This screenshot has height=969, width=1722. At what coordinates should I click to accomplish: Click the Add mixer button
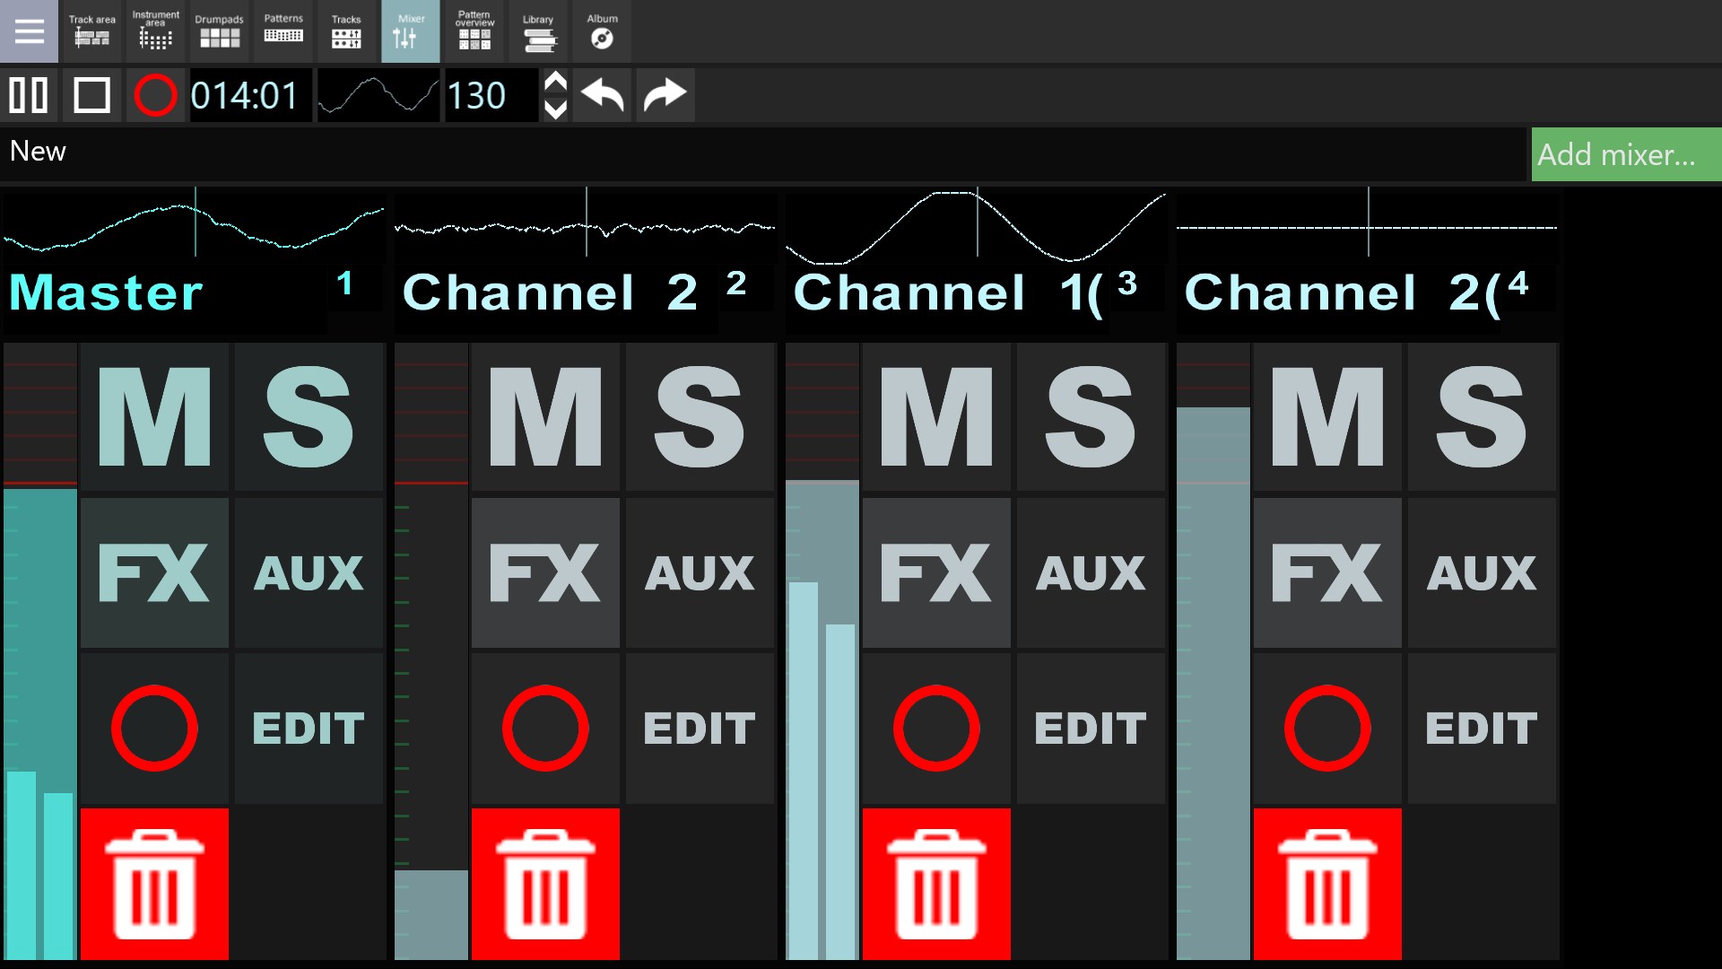click(x=1625, y=153)
